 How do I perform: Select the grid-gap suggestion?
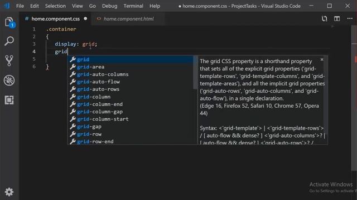[x=131, y=127]
